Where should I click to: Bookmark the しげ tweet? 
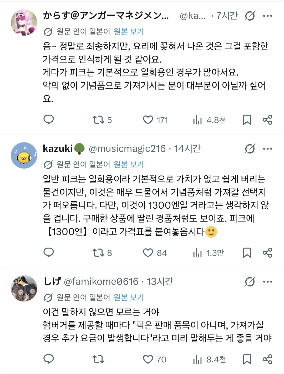[x=247, y=359]
